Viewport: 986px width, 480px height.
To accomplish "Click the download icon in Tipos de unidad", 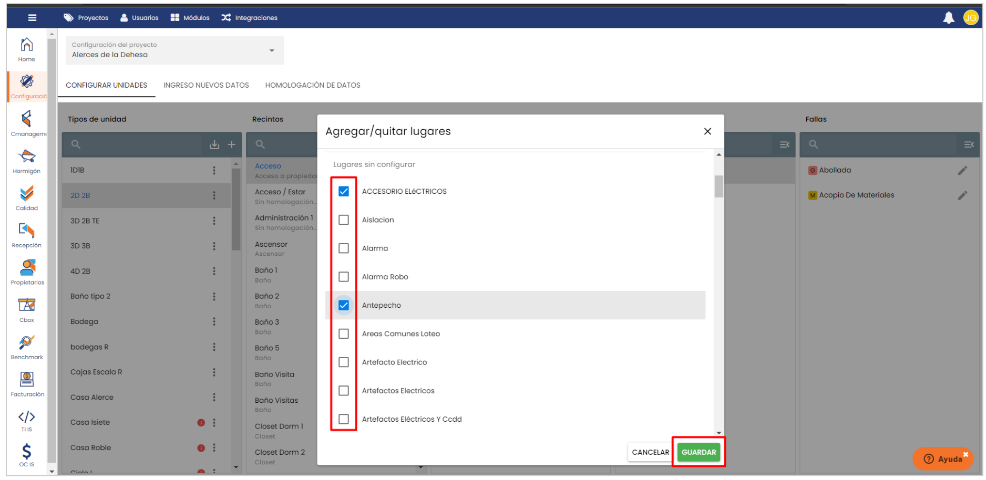I will (214, 144).
